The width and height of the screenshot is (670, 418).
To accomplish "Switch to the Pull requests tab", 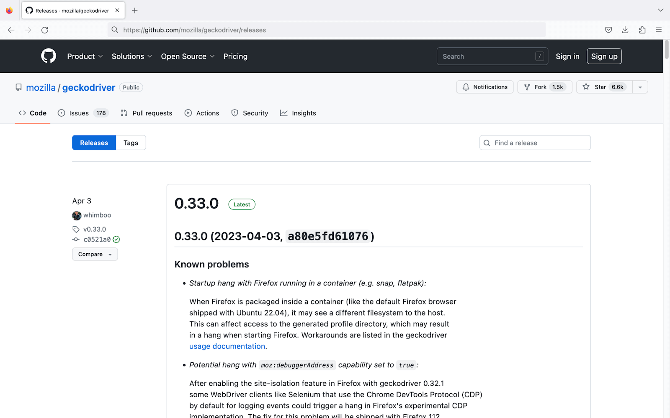I will [x=146, y=113].
